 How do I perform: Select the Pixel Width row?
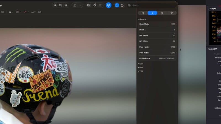pos(157,53)
